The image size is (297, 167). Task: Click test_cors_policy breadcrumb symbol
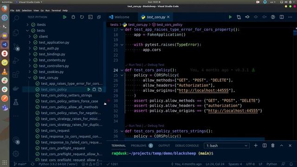pos(169,25)
